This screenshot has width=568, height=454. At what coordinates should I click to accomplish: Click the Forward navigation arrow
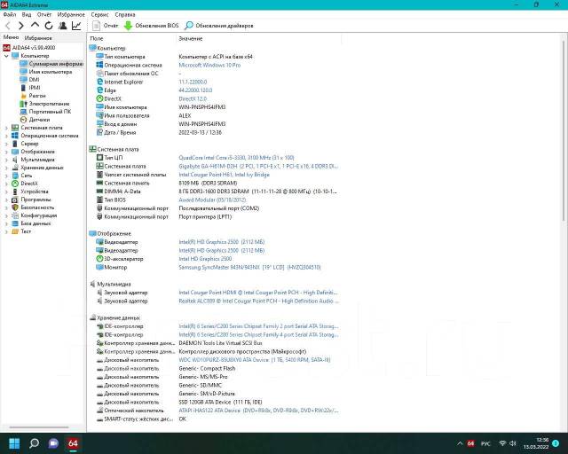21,26
